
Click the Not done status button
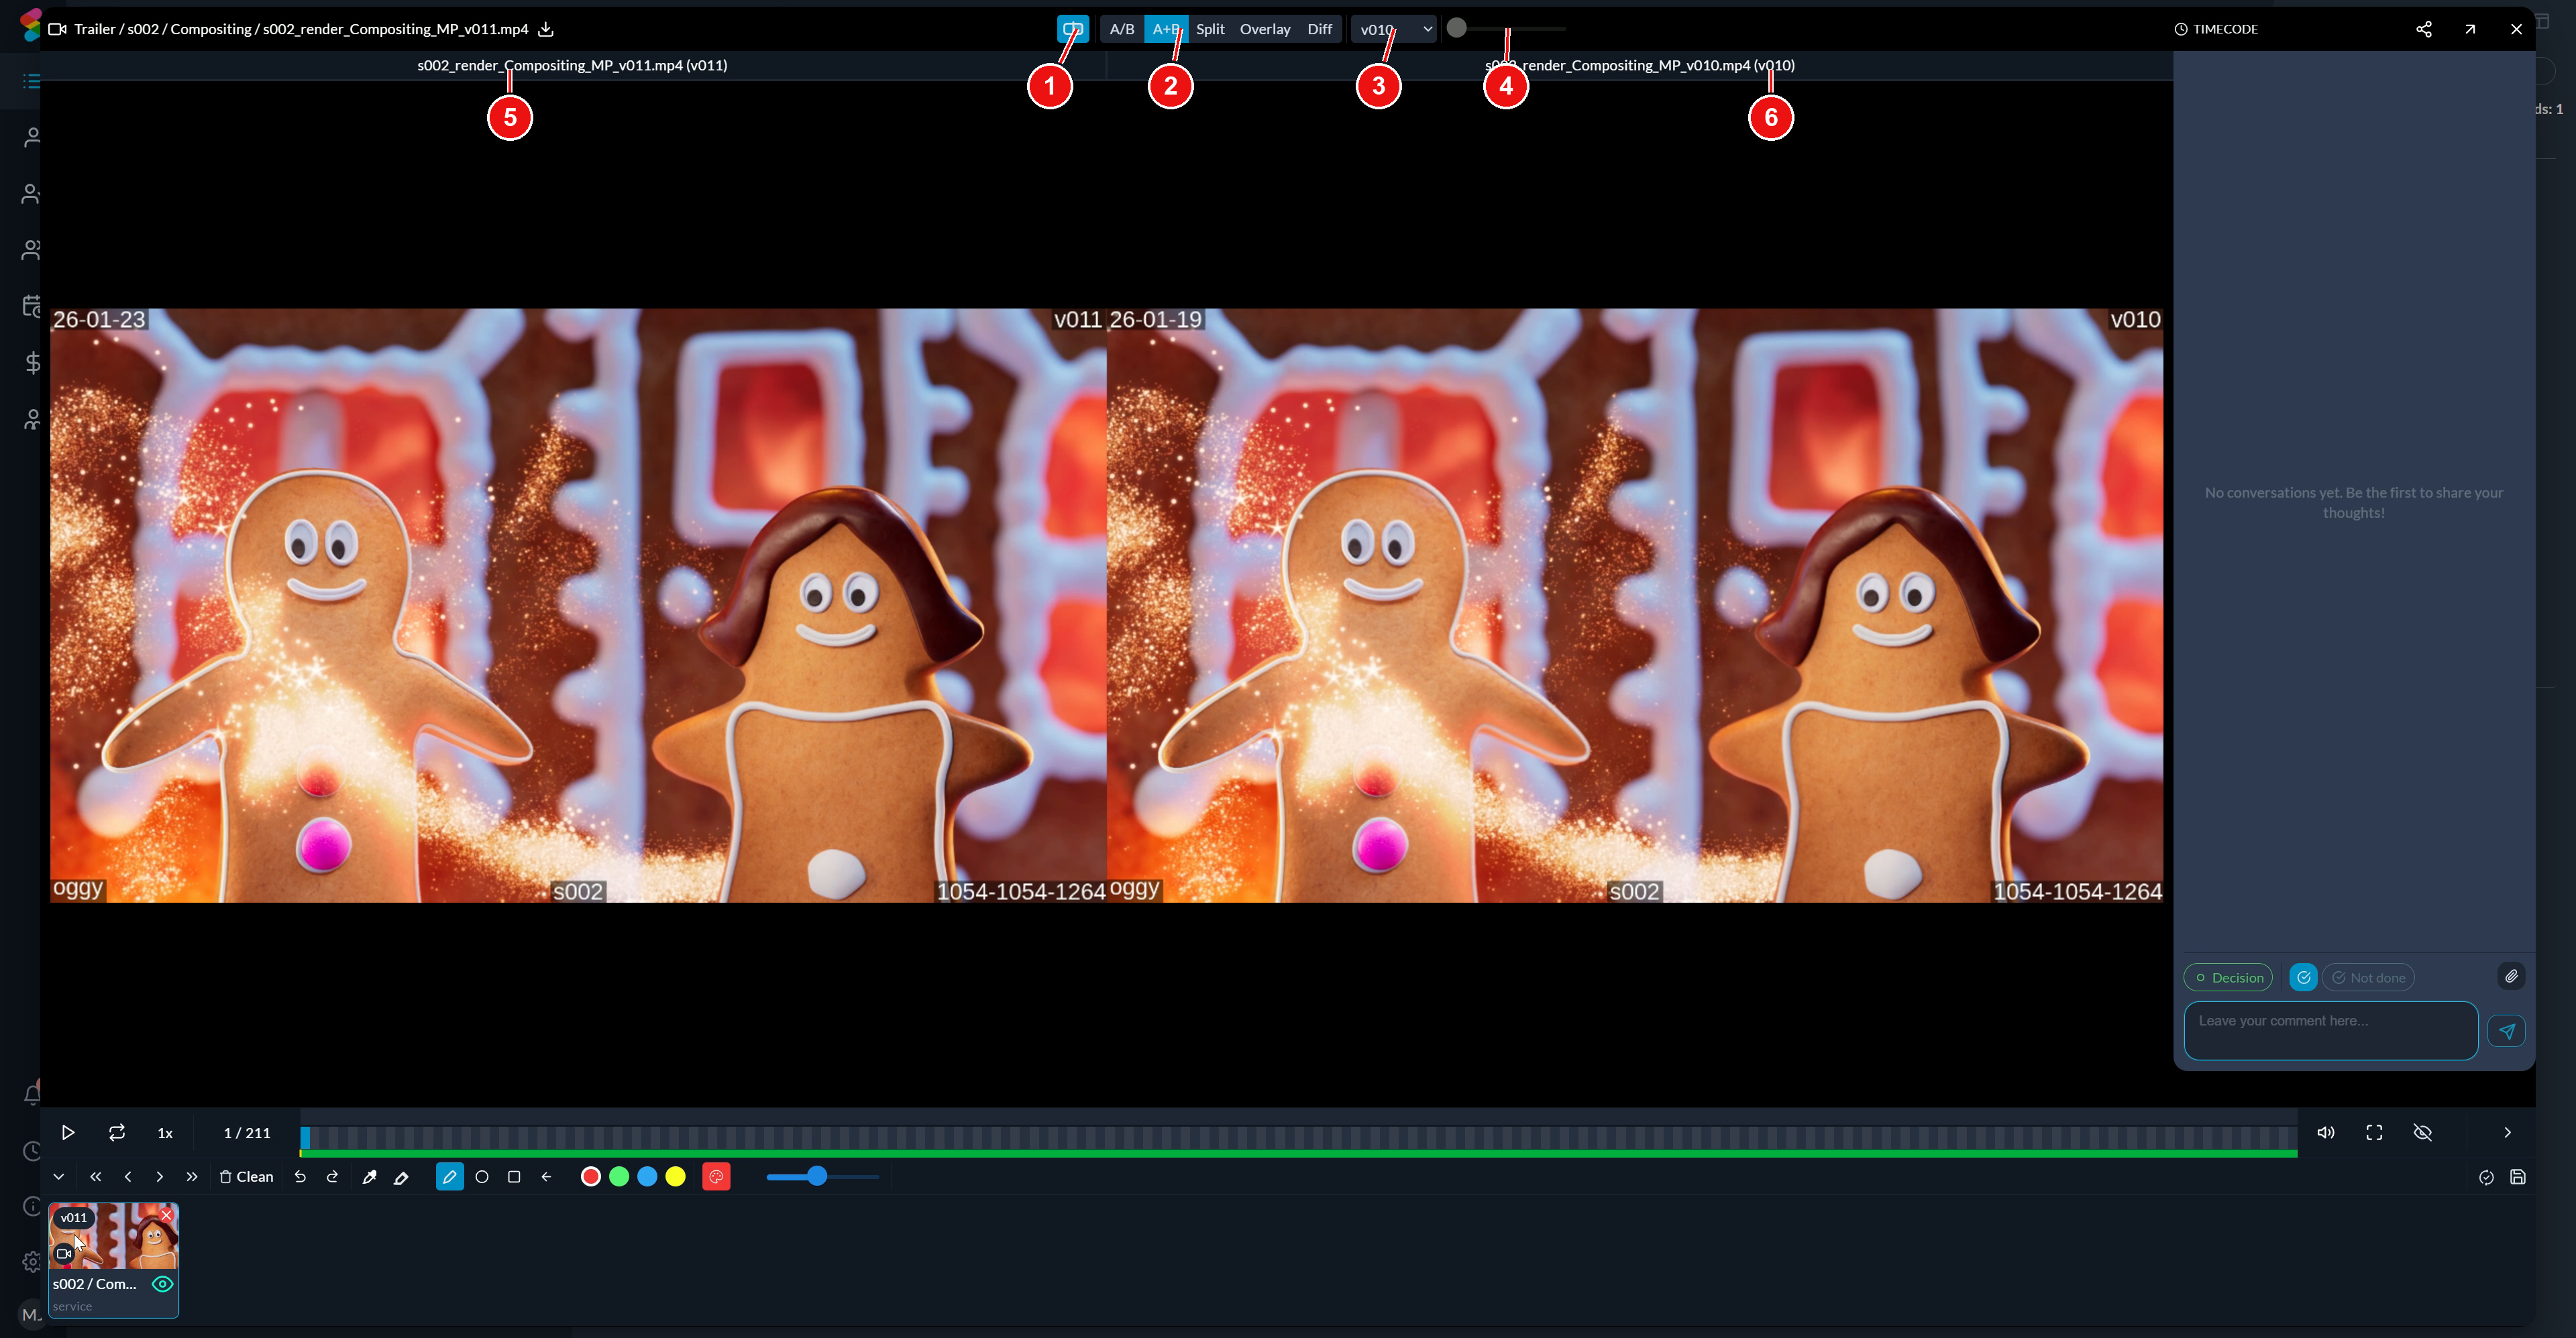coord(2368,977)
